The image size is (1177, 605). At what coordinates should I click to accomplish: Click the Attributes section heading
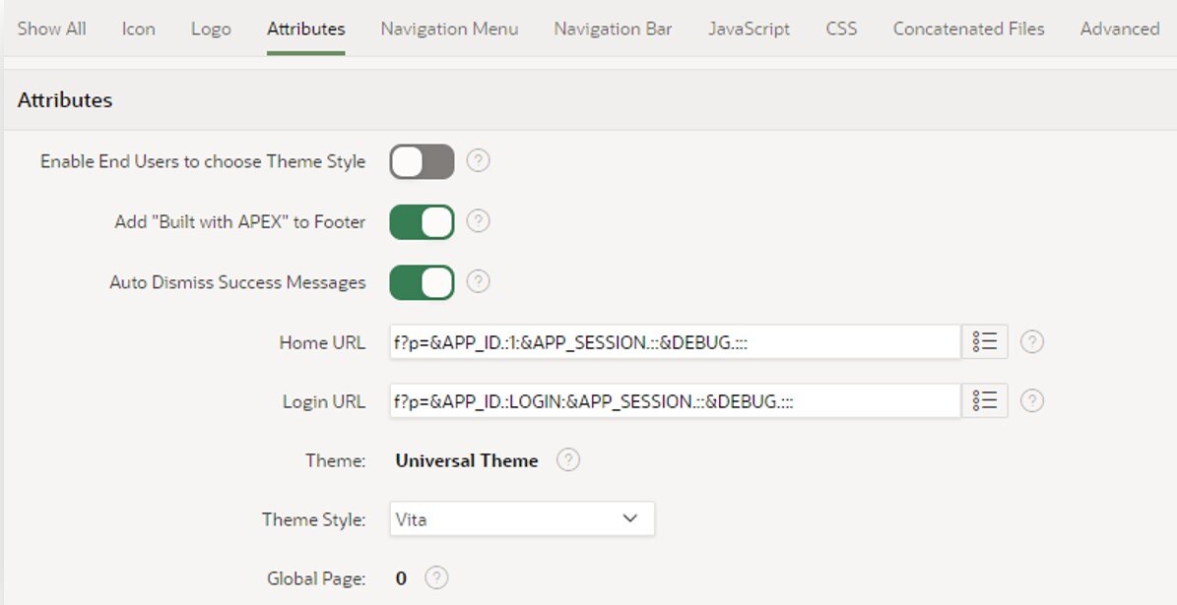click(65, 99)
